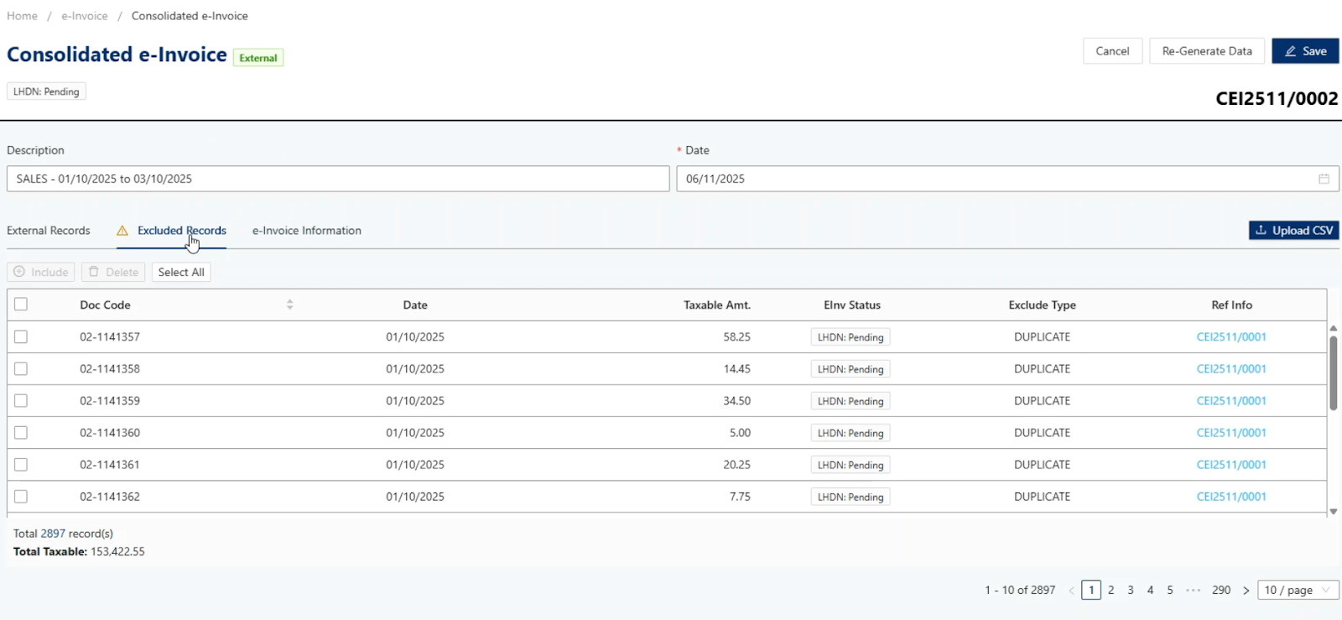This screenshot has height=620, width=1342.
Task: Click doc code 02-1141361
Action: click(x=110, y=464)
